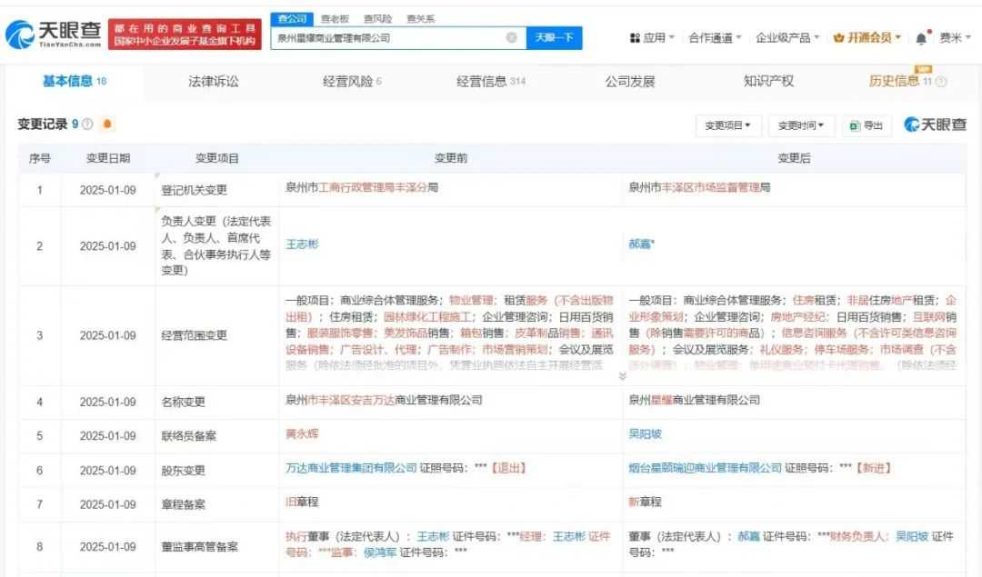Click the orange alert bell beside 变更记录
Screen dimensions: 982x577
107,124
